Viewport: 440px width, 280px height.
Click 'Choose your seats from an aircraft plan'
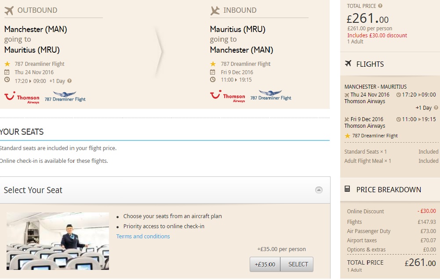[173, 216]
